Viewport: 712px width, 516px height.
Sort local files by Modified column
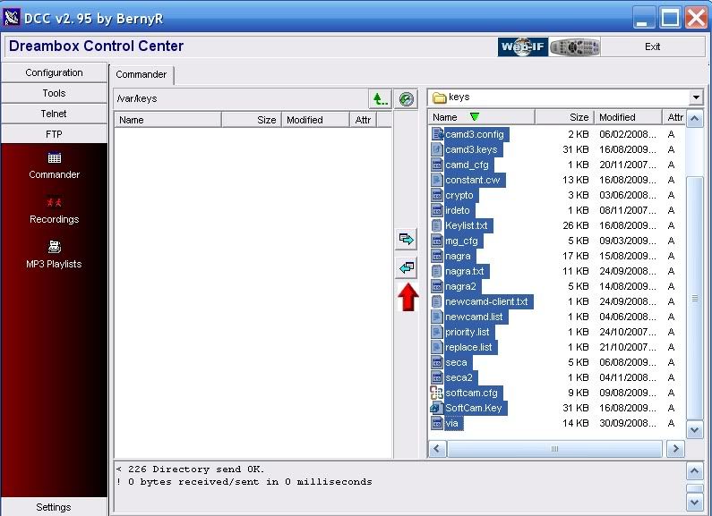628,117
